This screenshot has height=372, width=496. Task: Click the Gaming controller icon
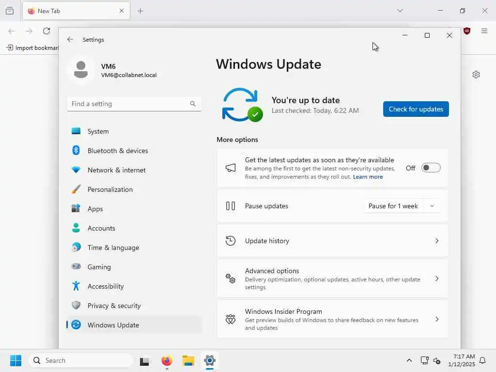click(76, 266)
